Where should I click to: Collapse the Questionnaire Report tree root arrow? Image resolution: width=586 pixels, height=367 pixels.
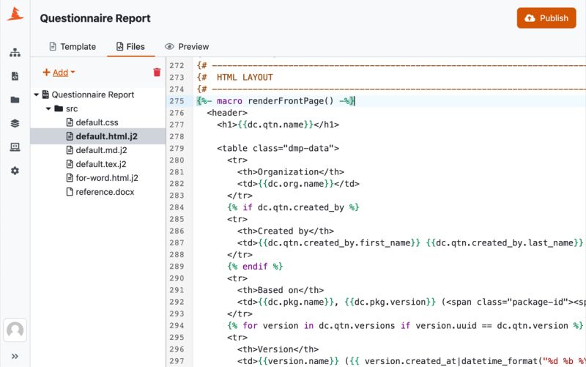click(36, 94)
